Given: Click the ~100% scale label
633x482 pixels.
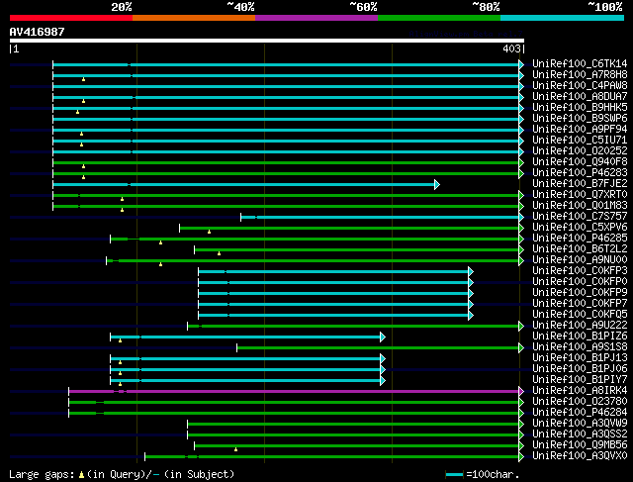Looking at the screenshot, I should 605,7.
